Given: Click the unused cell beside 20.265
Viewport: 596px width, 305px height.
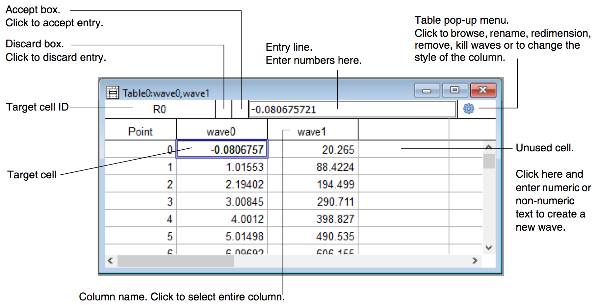Looking at the screenshot, I should (403, 149).
